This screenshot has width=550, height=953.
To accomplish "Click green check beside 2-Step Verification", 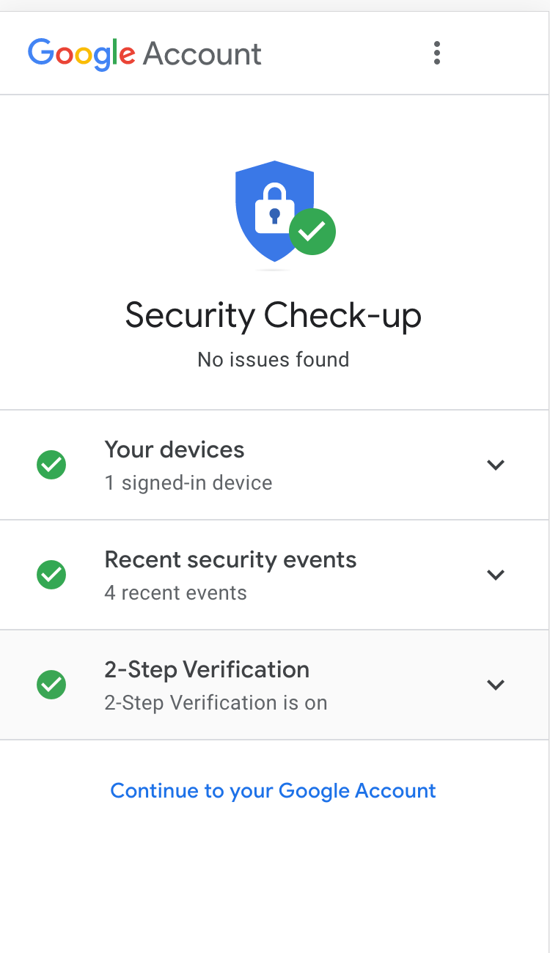I will 51,685.
